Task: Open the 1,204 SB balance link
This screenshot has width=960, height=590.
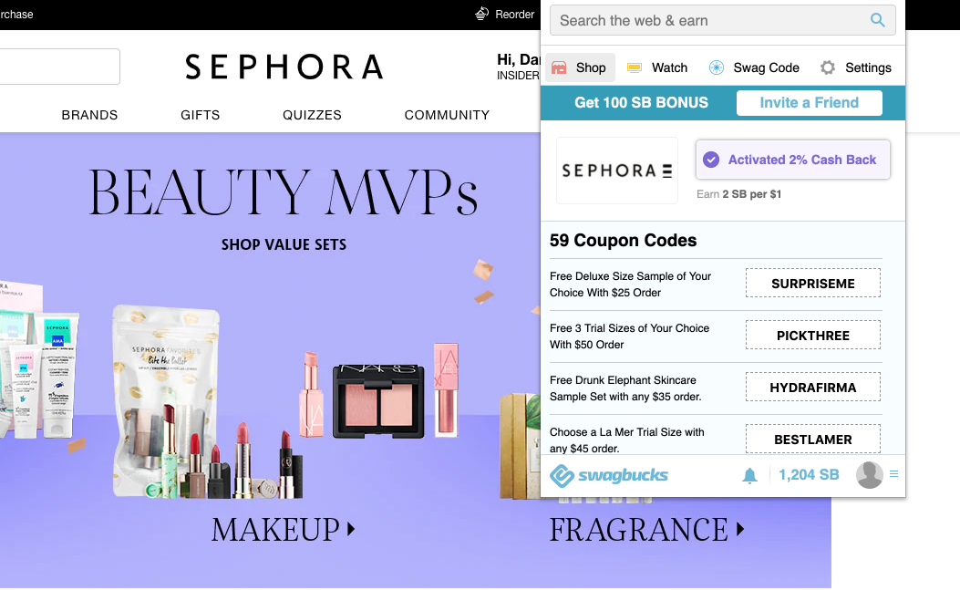Action: tap(809, 475)
